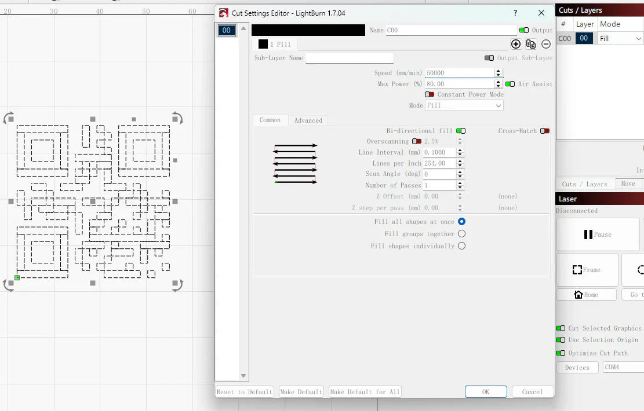This screenshot has width=644, height=411.
Task: Pause the laser job
Action: [598, 234]
